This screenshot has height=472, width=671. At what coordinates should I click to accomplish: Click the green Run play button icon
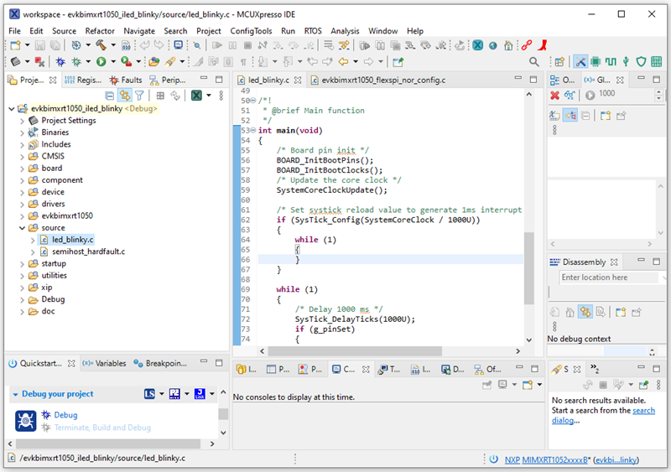pos(101,62)
